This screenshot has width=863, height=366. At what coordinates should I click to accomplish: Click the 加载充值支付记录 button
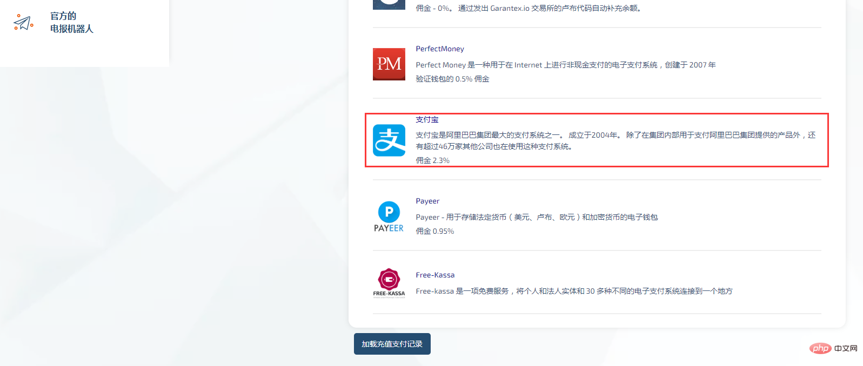click(392, 344)
